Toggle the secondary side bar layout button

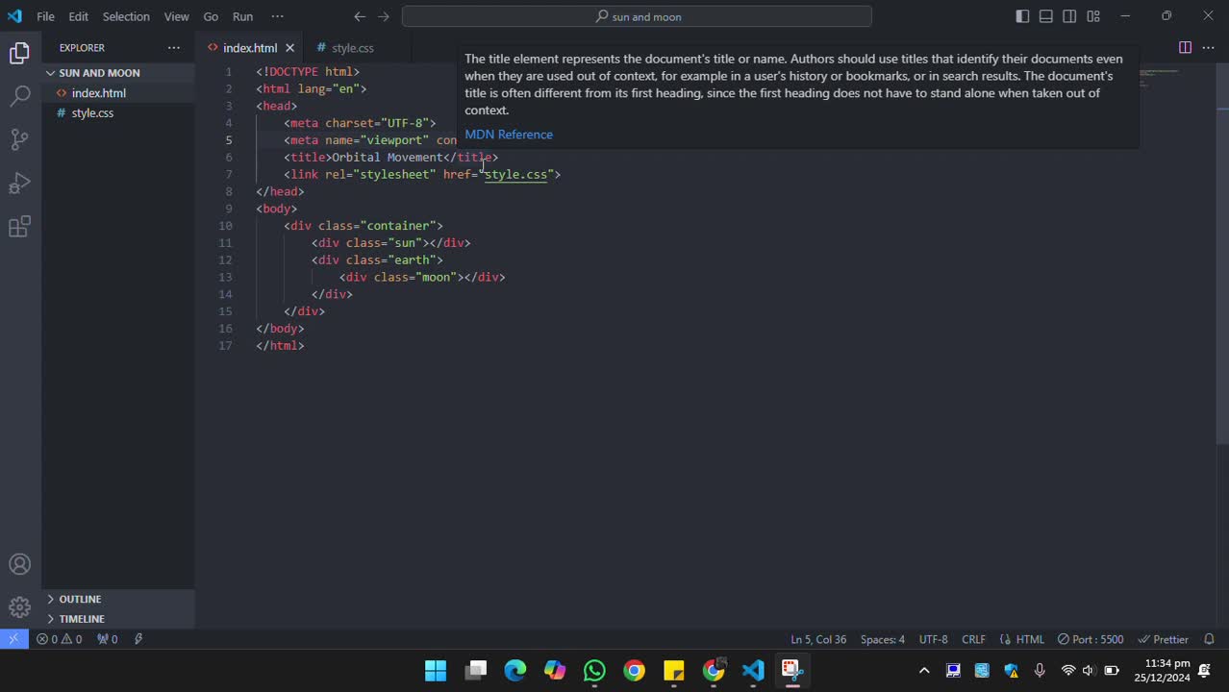tap(1069, 16)
